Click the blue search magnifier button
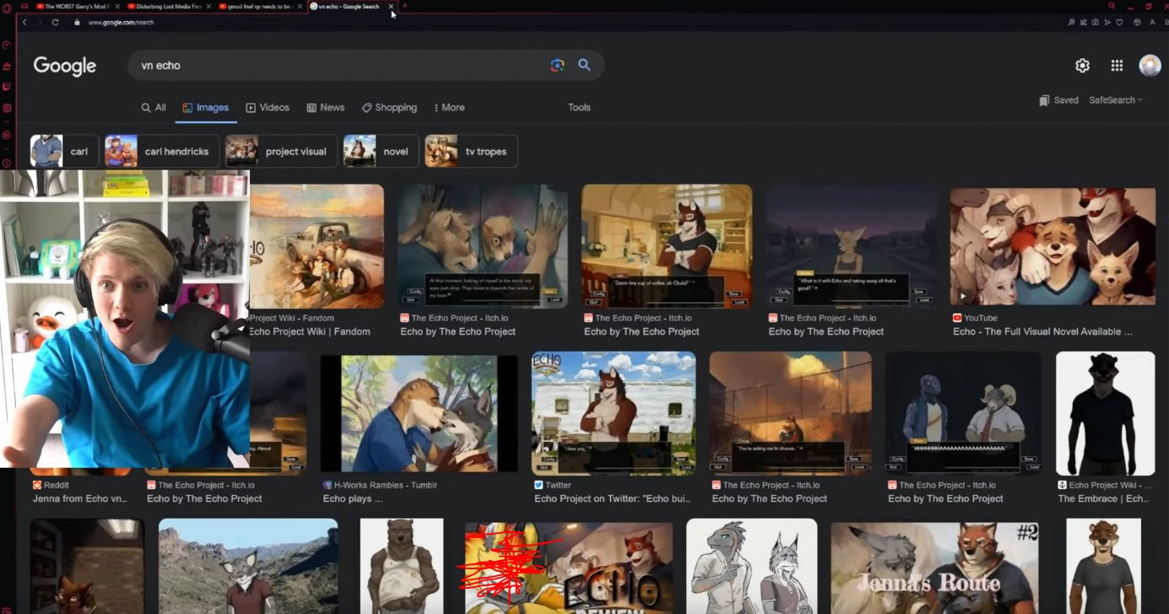The width and height of the screenshot is (1169, 614). (x=584, y=65)
